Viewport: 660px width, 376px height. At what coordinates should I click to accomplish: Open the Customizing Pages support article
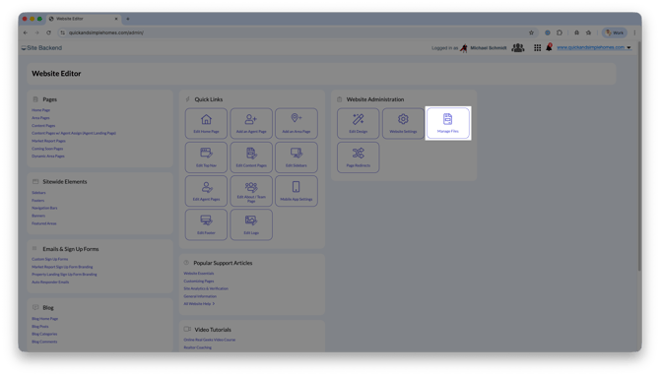pos(199,281)
